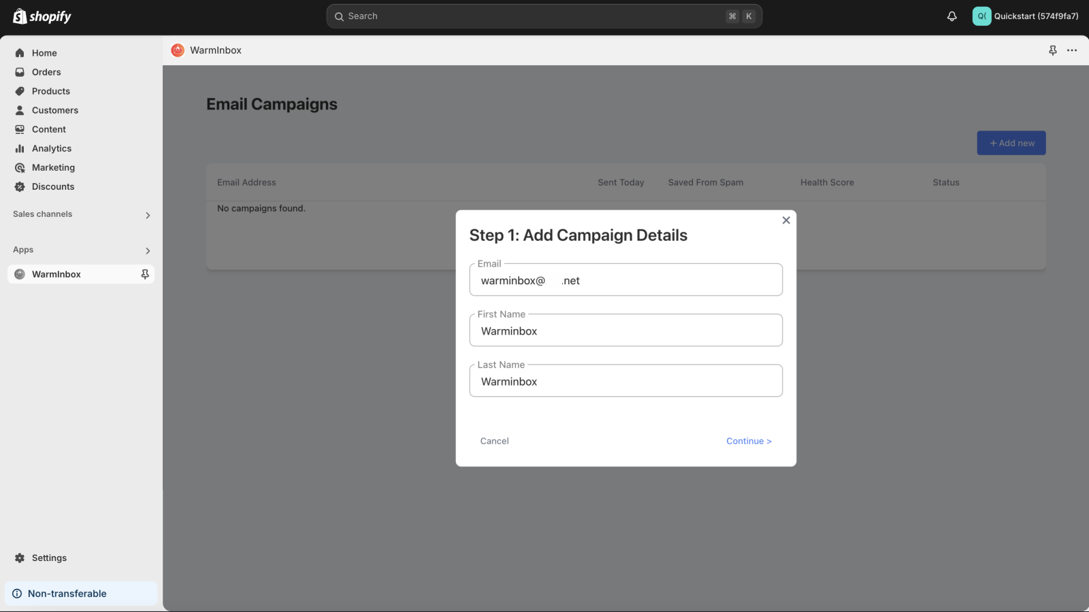The width and height of the screenshot is (1089, 612).
Task: Click the Continue link in the dialog
Action: point(749,441)
